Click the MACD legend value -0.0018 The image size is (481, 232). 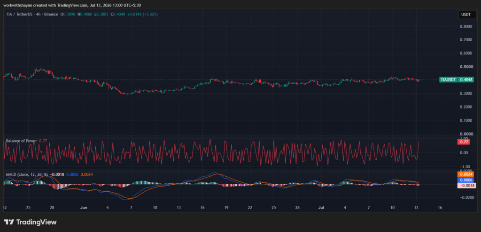[x=56, y=174]
